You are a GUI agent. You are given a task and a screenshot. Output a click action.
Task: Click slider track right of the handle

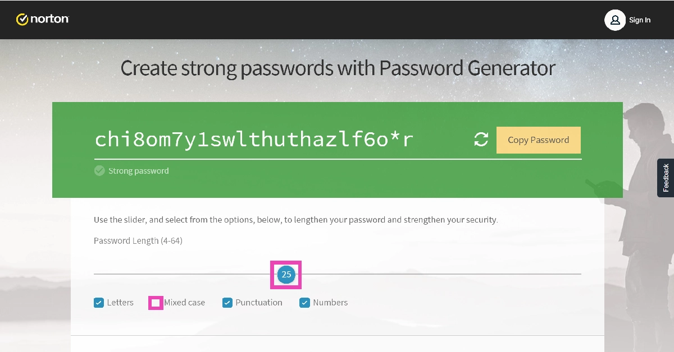(x=438, y=274)
